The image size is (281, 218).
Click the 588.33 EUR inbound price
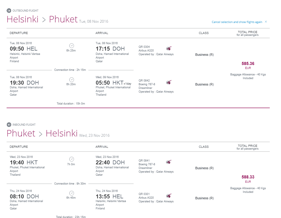pyautogui.click(x=248, y=179)
